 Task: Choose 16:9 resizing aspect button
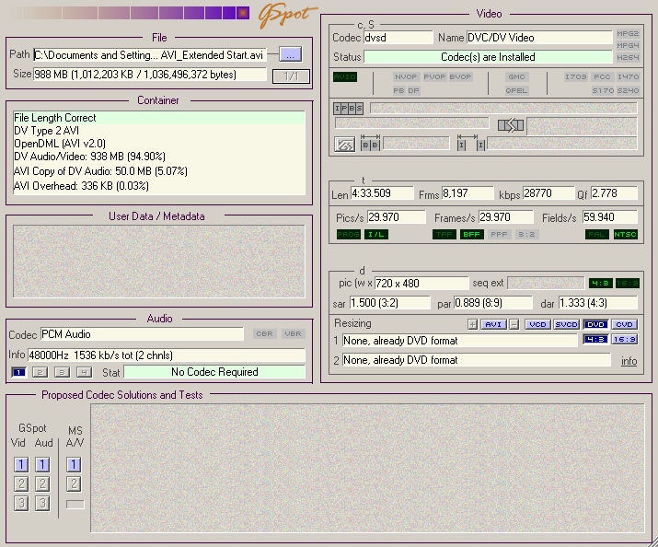coord(625,339)
